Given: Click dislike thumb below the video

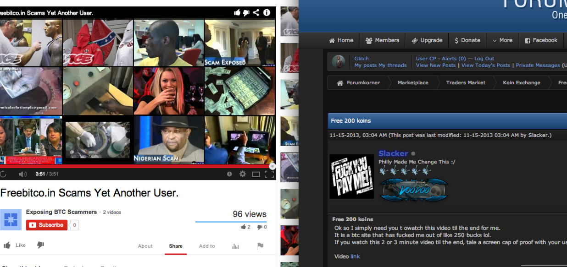Looking at the screenshot, I should coord(40,245).
